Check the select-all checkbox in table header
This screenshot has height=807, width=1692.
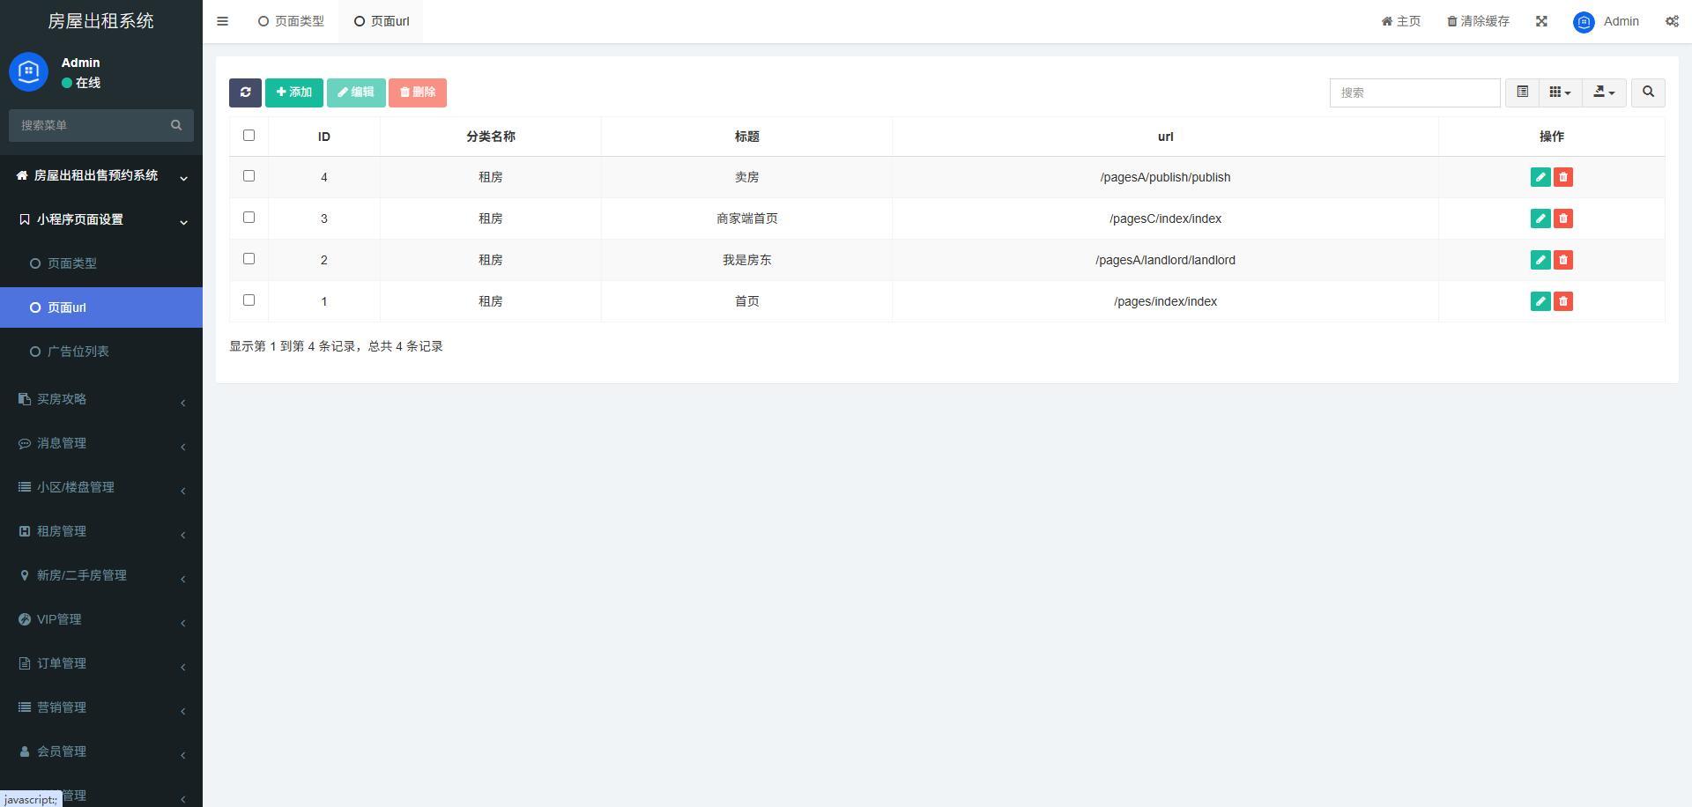point(249,136)
